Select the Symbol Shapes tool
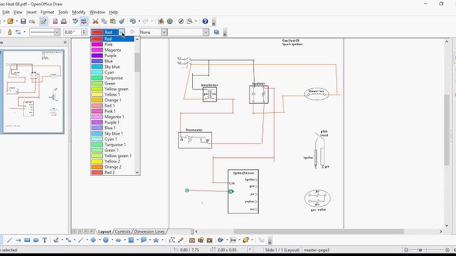Image resolution: width=456 pixels, height=256 pixels. (x=106, y=240)
